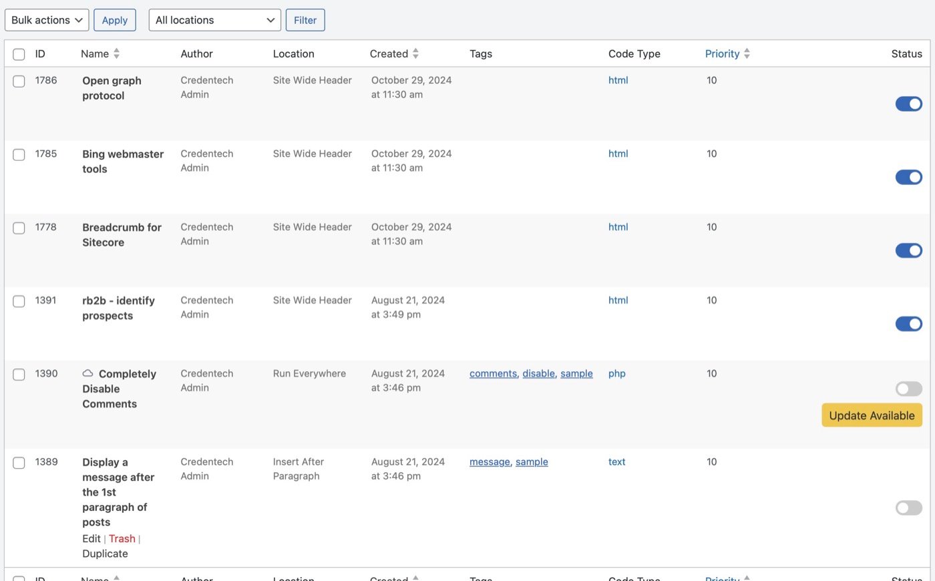
Task: Click Site Wide Header in Breadcrumb row
Action: 312,227
